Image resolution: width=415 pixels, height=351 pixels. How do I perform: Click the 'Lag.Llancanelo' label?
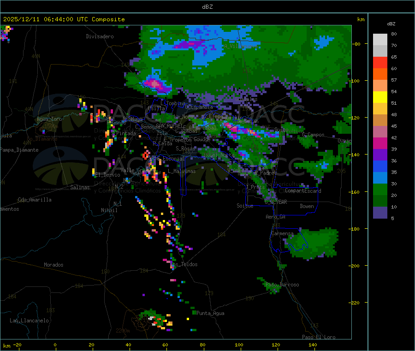pos(29,321)
